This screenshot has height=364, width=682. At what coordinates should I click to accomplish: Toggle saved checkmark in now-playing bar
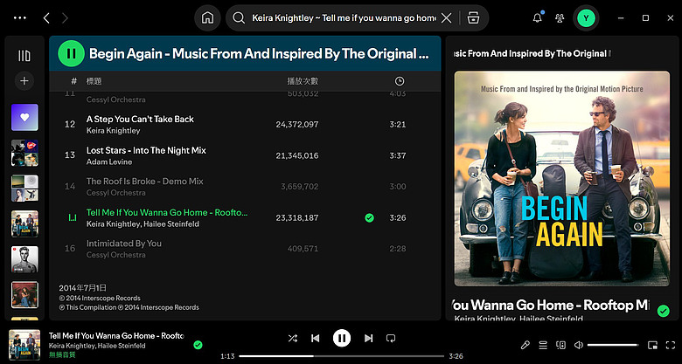click(198, 345)
